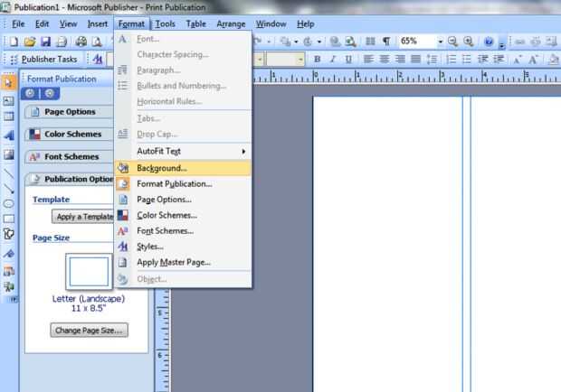This screenshot has width=561, height=392.
Task: Select the Insert Table tool
Action: click(8, 117)
